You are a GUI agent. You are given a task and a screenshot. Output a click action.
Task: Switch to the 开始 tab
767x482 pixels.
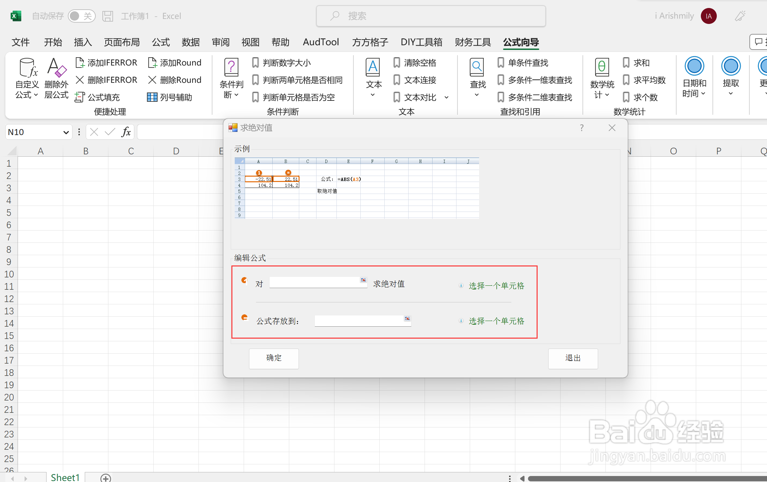pyautogui.click(x=53, y=42)
